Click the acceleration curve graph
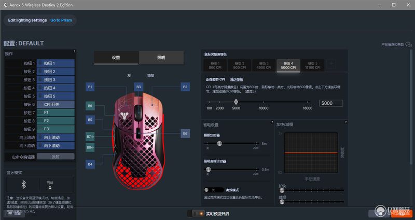The height and width of the screenshot is (220, 415). [311, 153]
